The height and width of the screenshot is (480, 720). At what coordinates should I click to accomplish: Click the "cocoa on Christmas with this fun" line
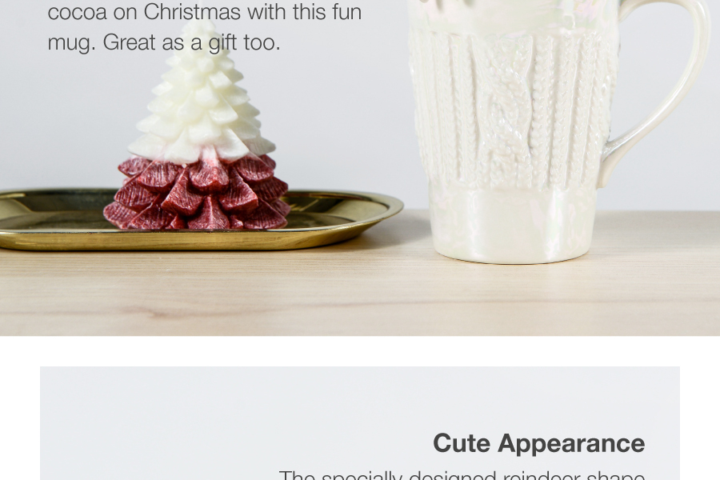[x=205, y=11]
